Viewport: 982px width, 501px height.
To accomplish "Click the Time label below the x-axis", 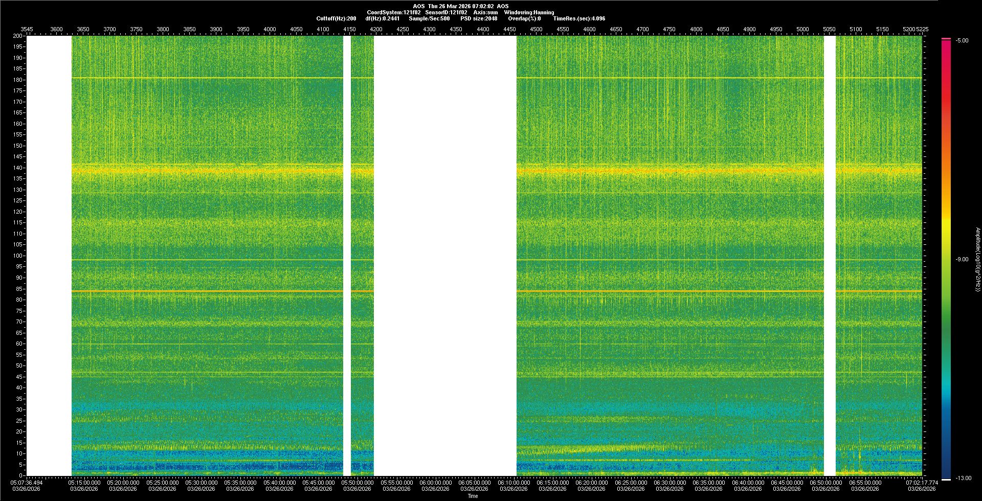I will pos(473,496).
